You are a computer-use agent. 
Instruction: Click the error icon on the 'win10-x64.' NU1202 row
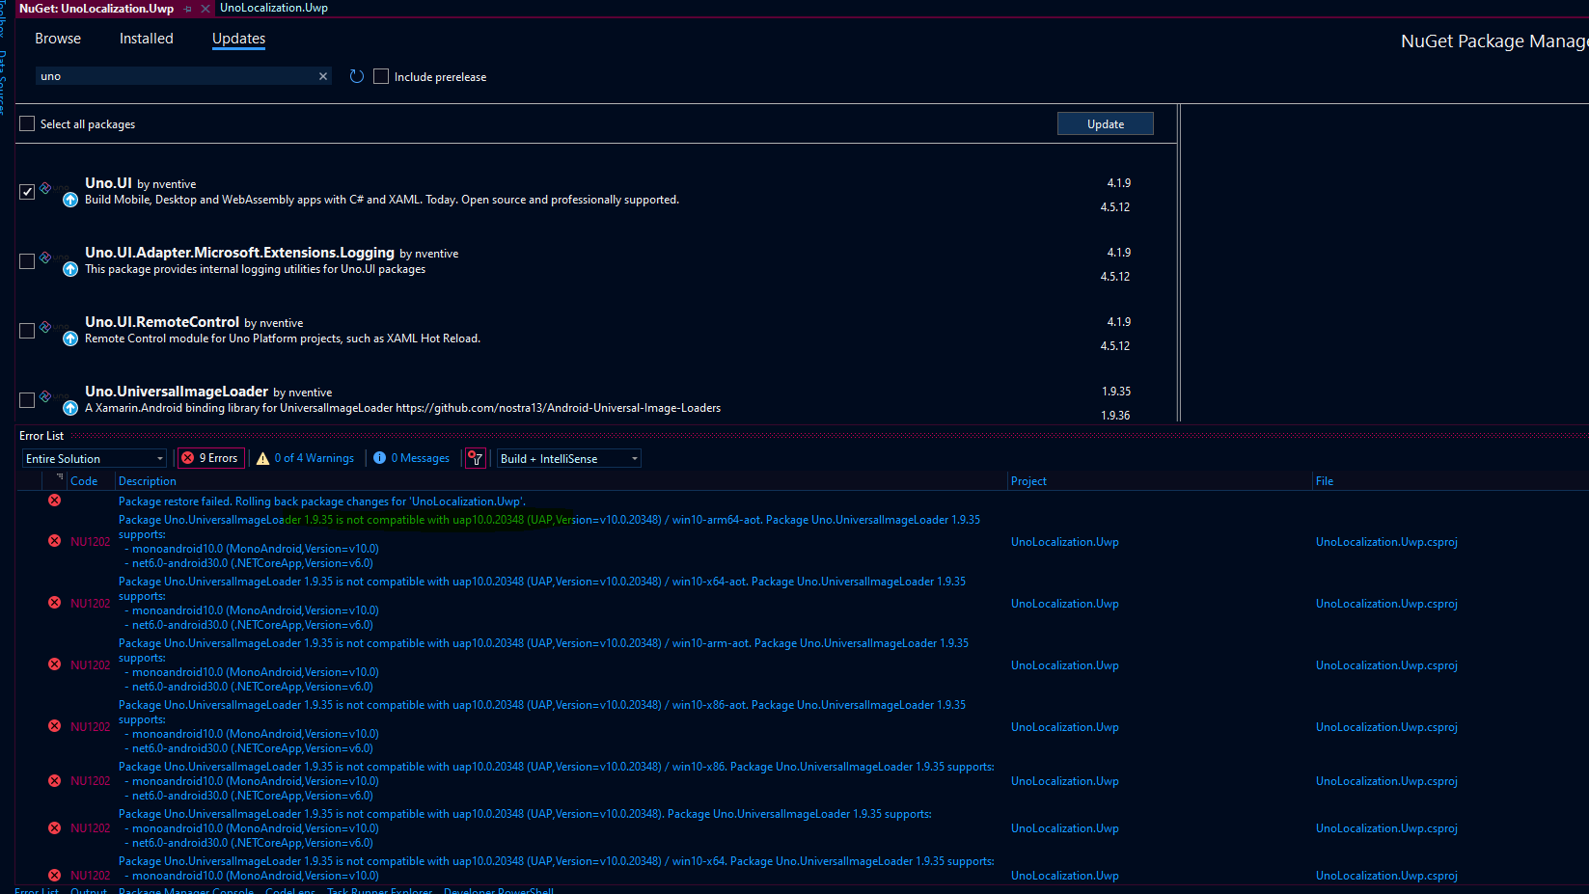pos(55,876)
